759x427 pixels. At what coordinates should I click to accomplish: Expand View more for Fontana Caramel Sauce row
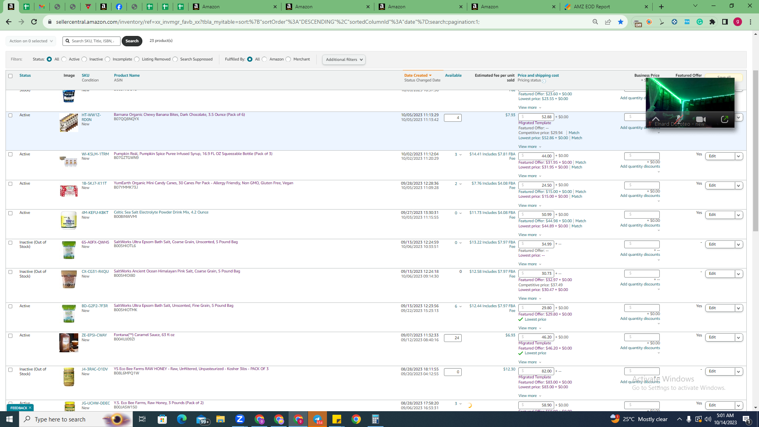pos(530,362)
